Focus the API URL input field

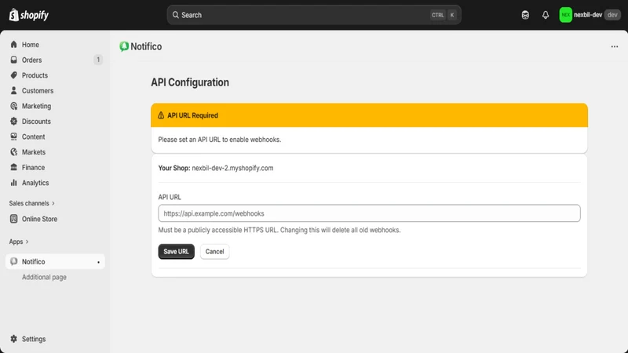(x=369, y=213)
